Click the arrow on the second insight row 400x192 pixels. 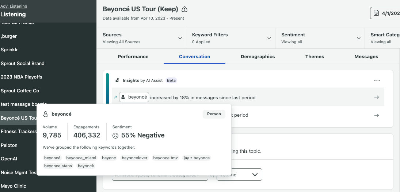[376, 115]
